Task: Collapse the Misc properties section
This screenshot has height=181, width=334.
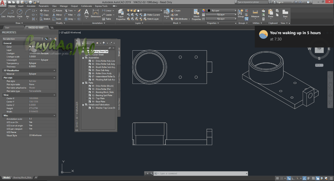Action: tap(54, 115)
